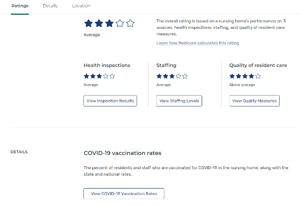Click the Quality of resident care heading
This screenshot has height=205, width=301.
258,65
